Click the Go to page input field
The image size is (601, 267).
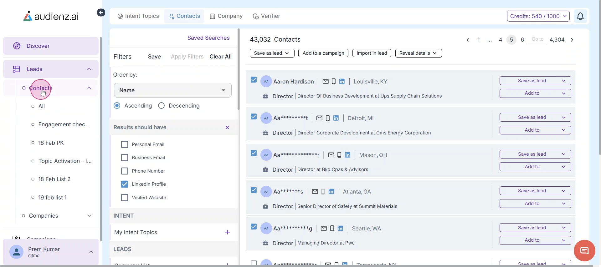538,39
